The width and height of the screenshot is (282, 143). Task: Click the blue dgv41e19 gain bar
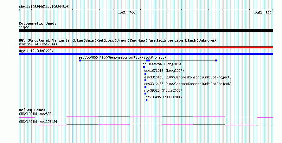(146, 54)
